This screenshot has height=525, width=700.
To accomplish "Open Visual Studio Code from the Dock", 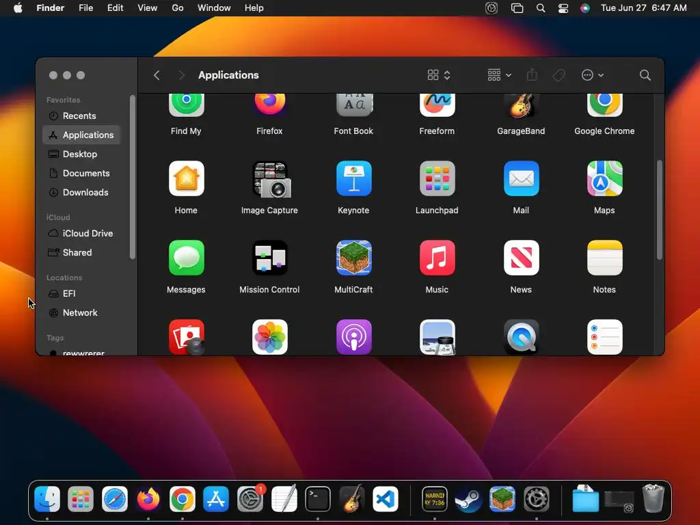I will click(386, 499).
